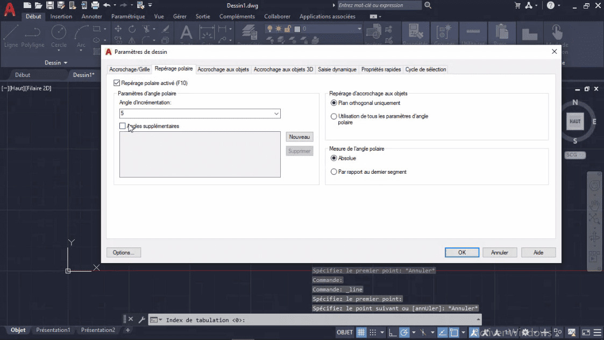Screen dimensions: 604x340
Task: Click the layer color swatch in the ribbon
Action: 297,29
